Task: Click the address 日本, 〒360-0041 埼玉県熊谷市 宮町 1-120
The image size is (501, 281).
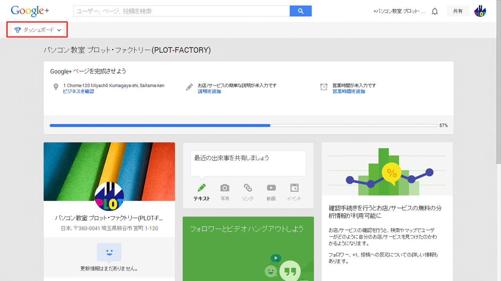Action: point(109,228)
